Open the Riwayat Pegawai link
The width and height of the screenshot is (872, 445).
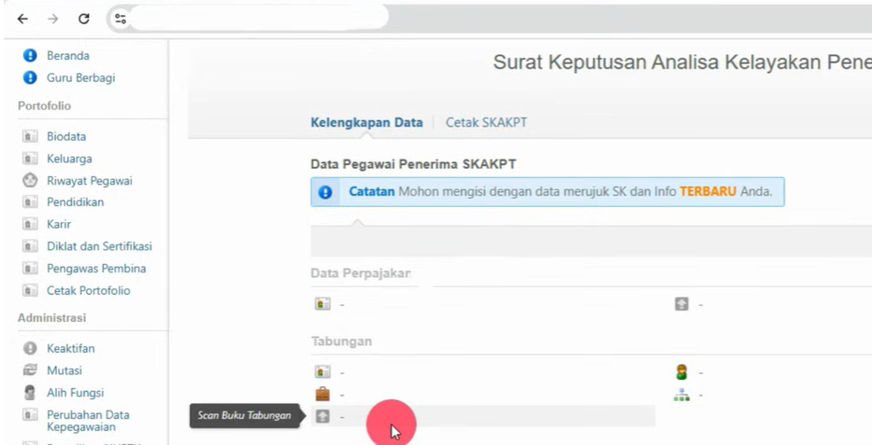coord(90,181)
